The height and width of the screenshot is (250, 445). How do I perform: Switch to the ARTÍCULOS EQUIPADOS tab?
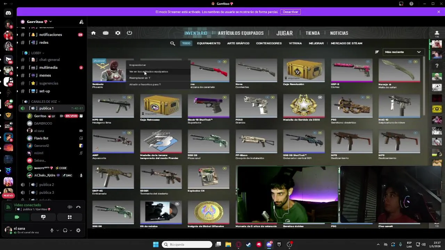pyautogui.click(x=241, y=33)
